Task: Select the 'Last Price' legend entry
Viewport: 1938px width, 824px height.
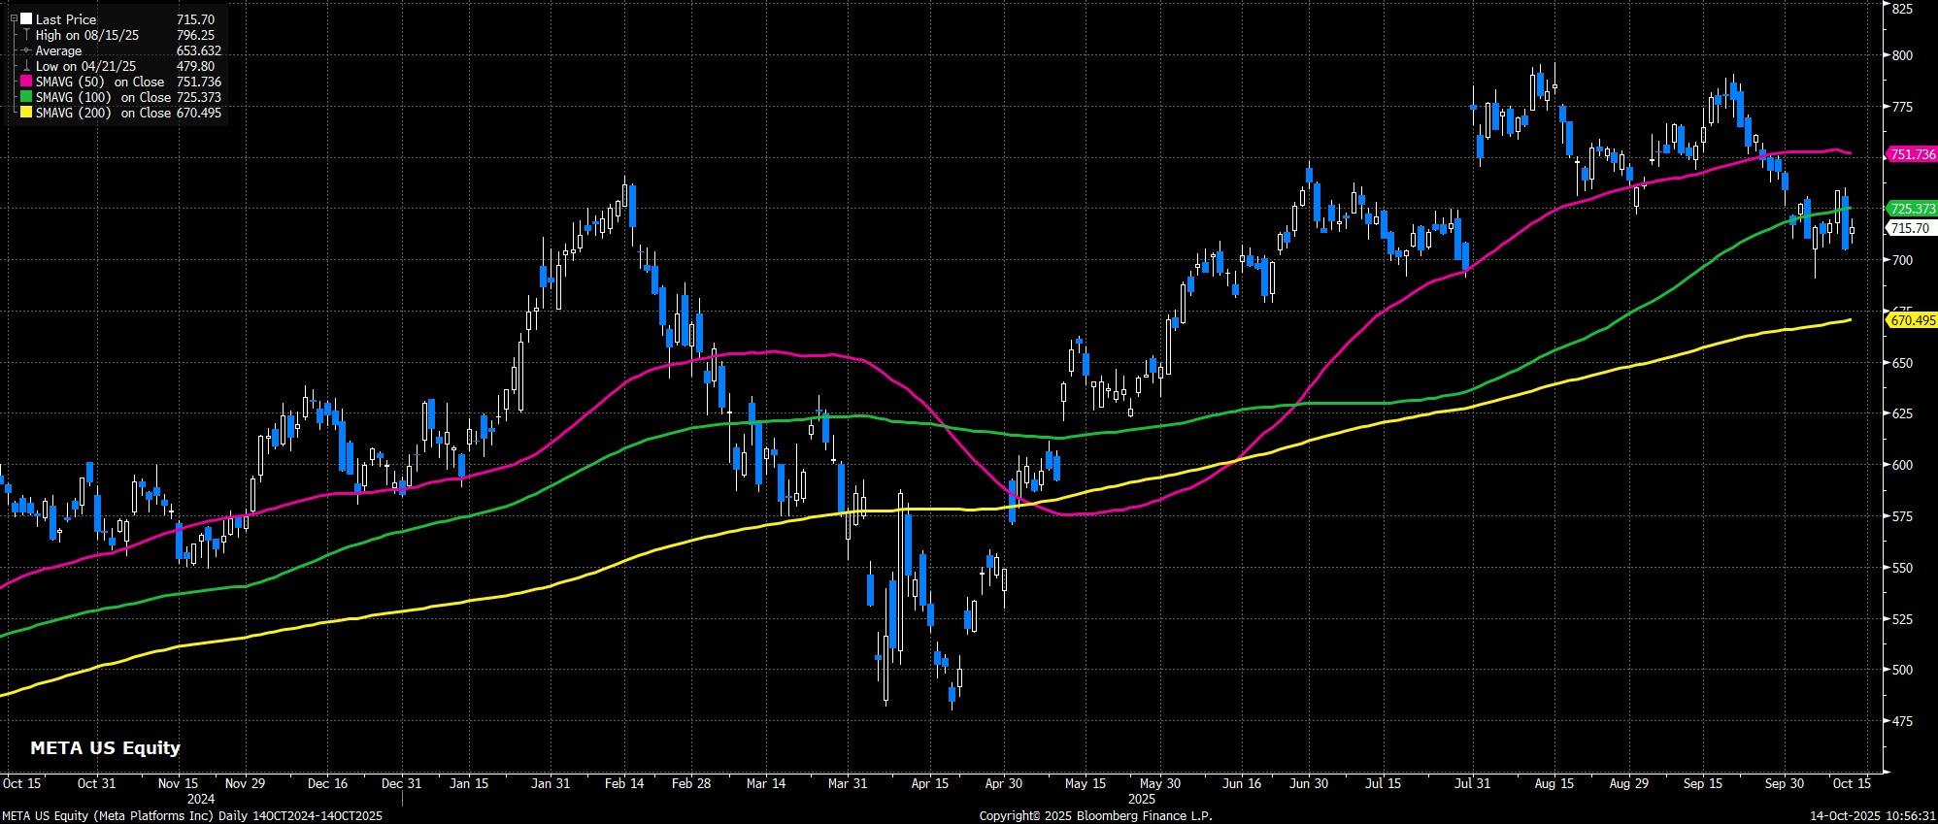Action: [x=66, y=19]
